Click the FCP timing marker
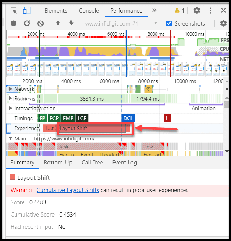This screenshot has height=241, width=231. pos(54,118)
